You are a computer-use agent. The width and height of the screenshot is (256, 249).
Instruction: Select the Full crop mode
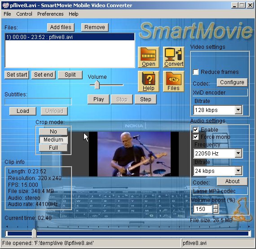pyautogui.click(x=53, y=148)
